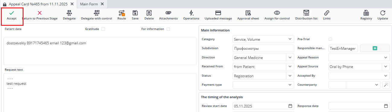Click Return to Previous Stage icon
The height and width of the screenshot is (112, 392).
coord(40,13)
